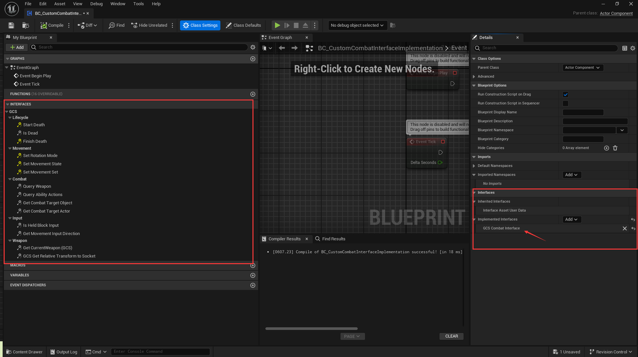638x357 pixels.
Task: Open the Debug menu
Action: click(x=96, y=4)
